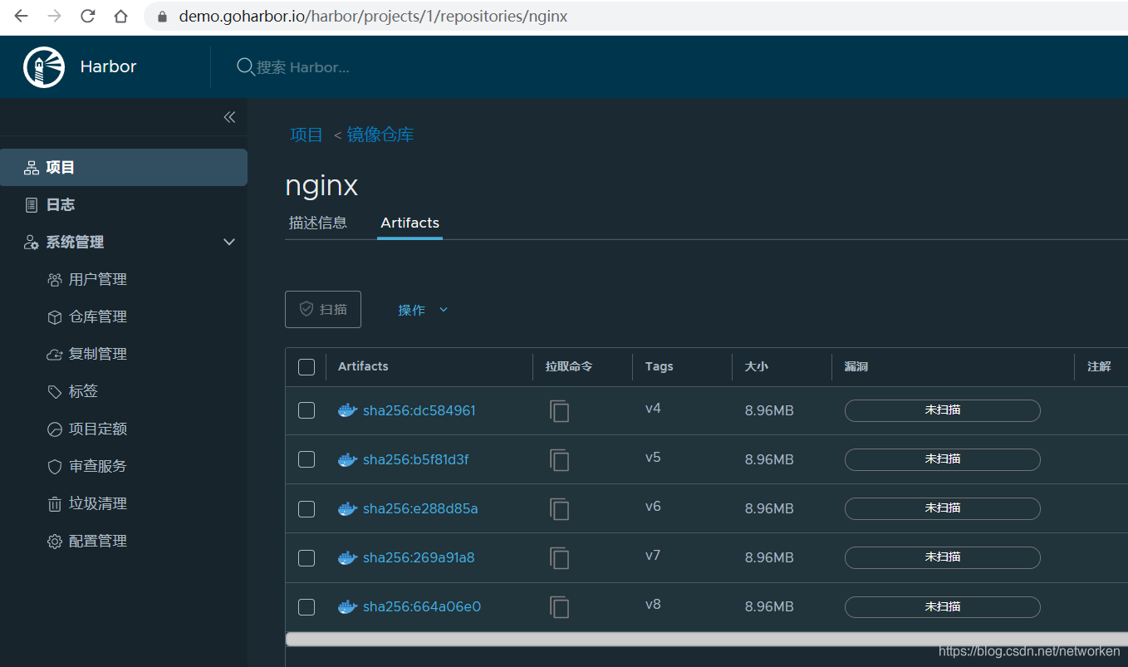The image size is (1128, 667).
Task: Open artifact sha256:dc584961
Action: pos(419,410)
